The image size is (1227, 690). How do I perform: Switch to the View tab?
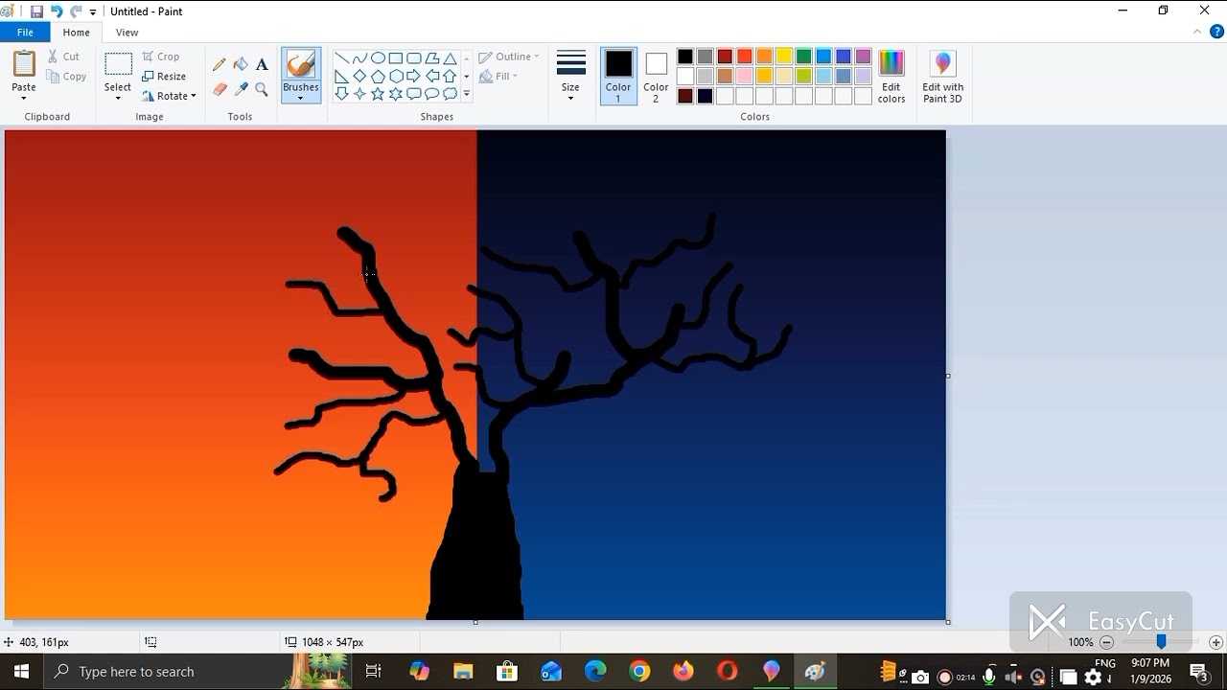127,33
